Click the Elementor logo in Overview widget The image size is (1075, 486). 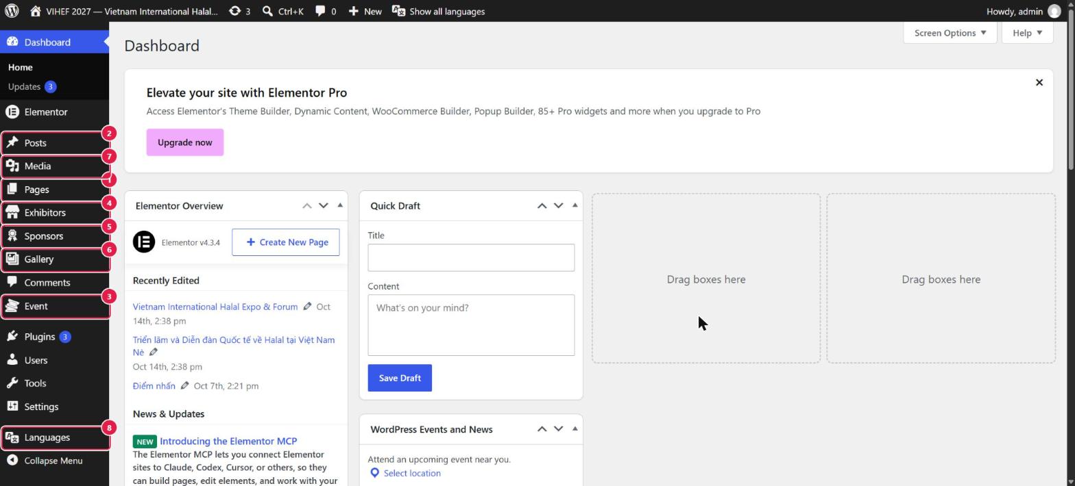tap(144, 242)
